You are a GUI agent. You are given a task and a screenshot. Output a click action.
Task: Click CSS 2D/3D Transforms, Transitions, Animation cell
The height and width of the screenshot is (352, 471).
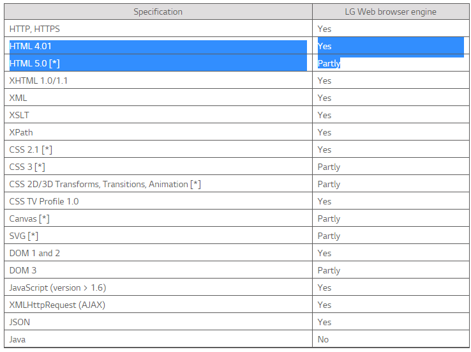pyautogui.click(x=105, y=184)
